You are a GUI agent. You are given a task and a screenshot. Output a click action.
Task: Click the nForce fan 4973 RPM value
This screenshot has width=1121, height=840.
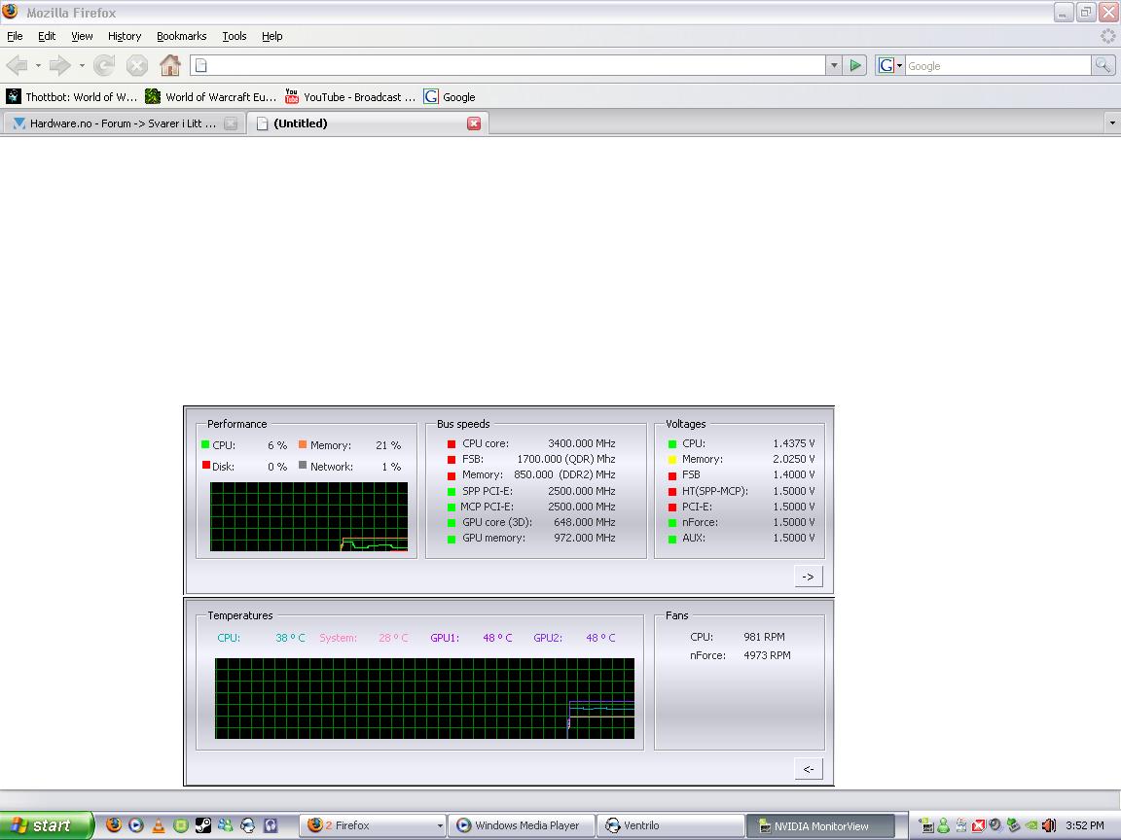point(767,655)
